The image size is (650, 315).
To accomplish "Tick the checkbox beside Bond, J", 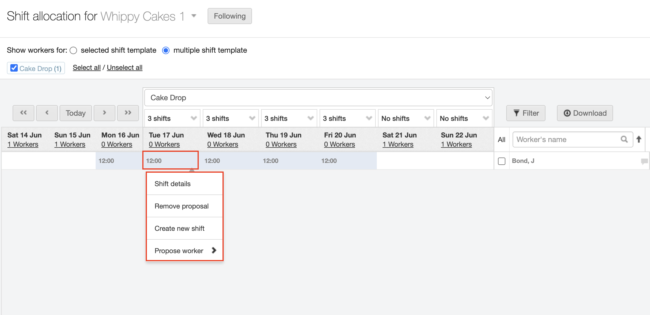I will (x=502, y=161).
